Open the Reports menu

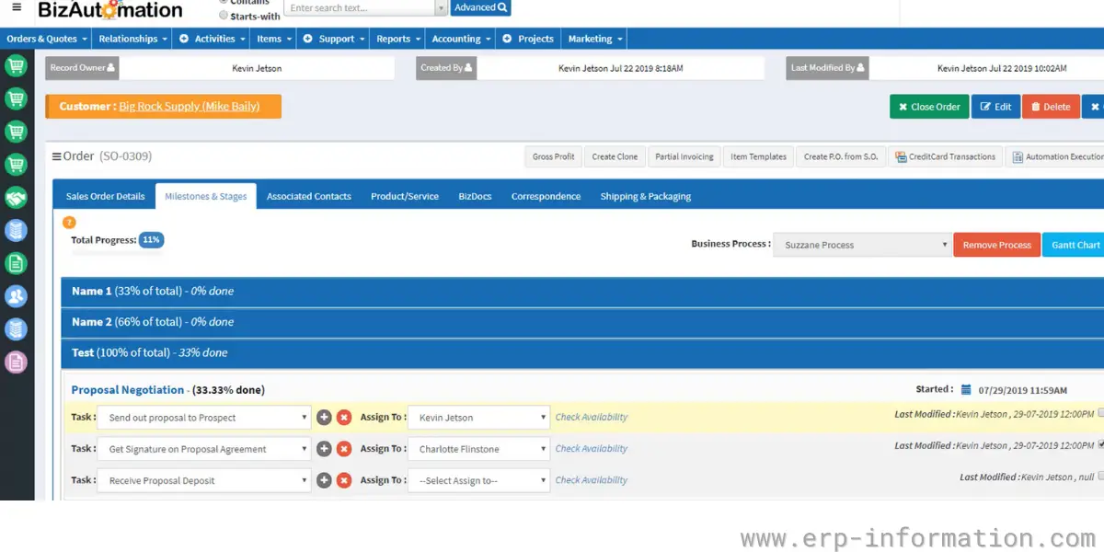tap(398, 39)
